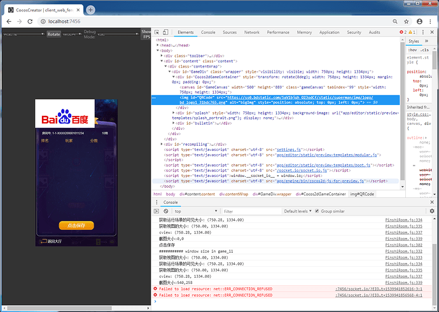Screen dimensions: 439x312
Task: Select the Styles pane tab
Action: point(414,41)
